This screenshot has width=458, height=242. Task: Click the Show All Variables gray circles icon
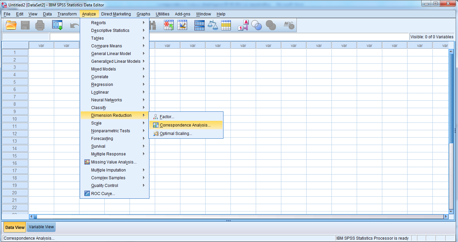[271, 25]
